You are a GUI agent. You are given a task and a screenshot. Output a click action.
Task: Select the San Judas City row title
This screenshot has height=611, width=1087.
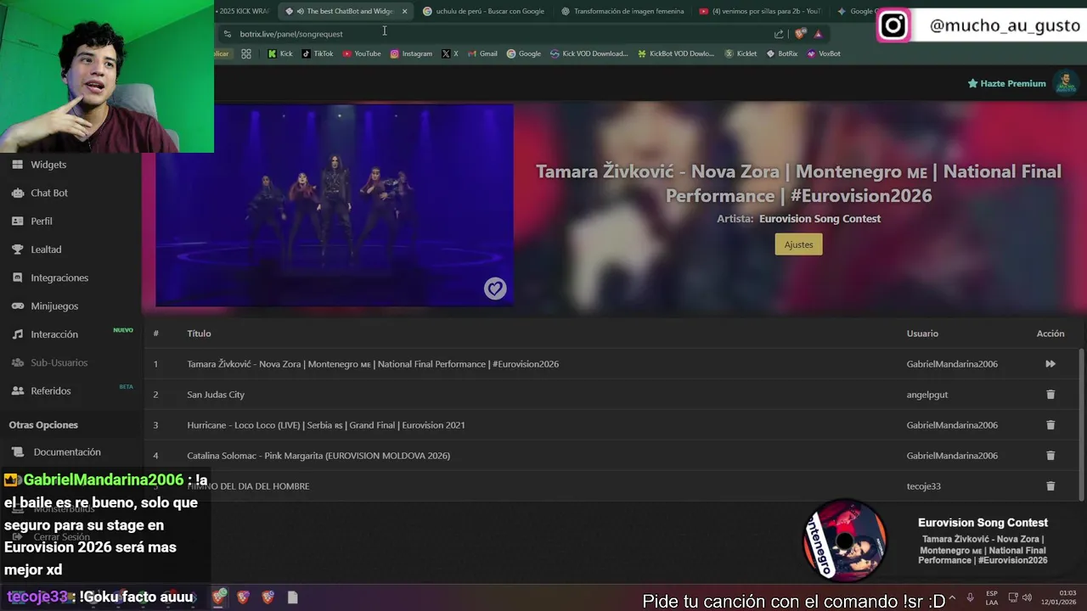coord(216,395)
